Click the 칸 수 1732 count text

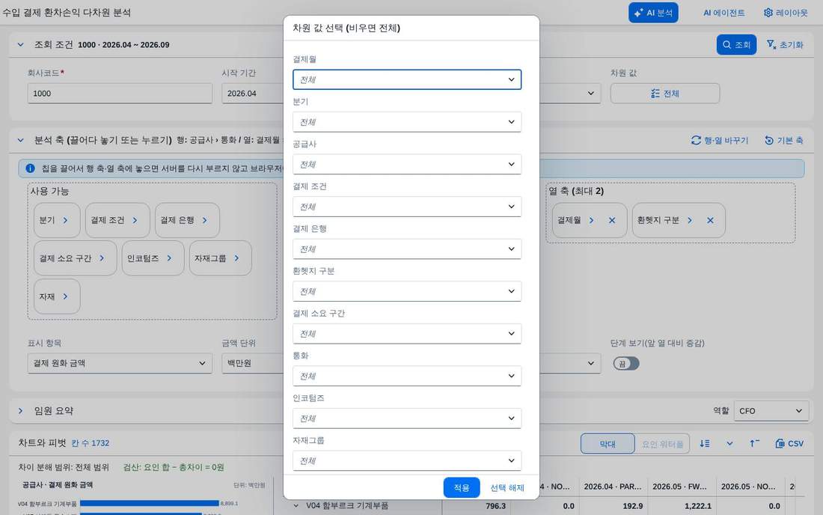click(91, 443)
